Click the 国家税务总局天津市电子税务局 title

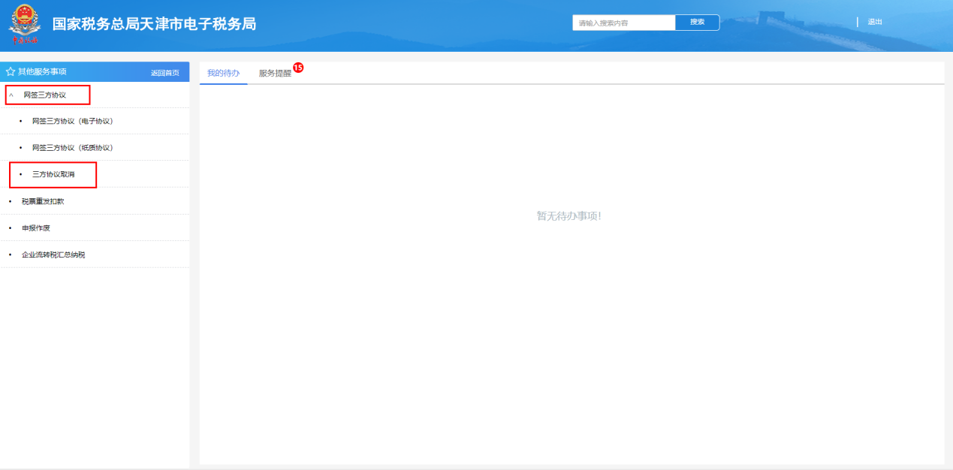click(154, 24)
